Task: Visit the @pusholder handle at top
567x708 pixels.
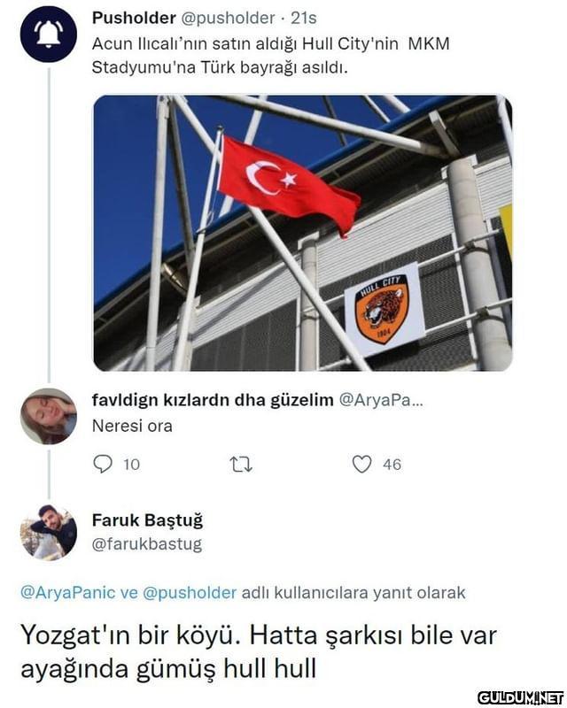Action: (x=228, y=18)
